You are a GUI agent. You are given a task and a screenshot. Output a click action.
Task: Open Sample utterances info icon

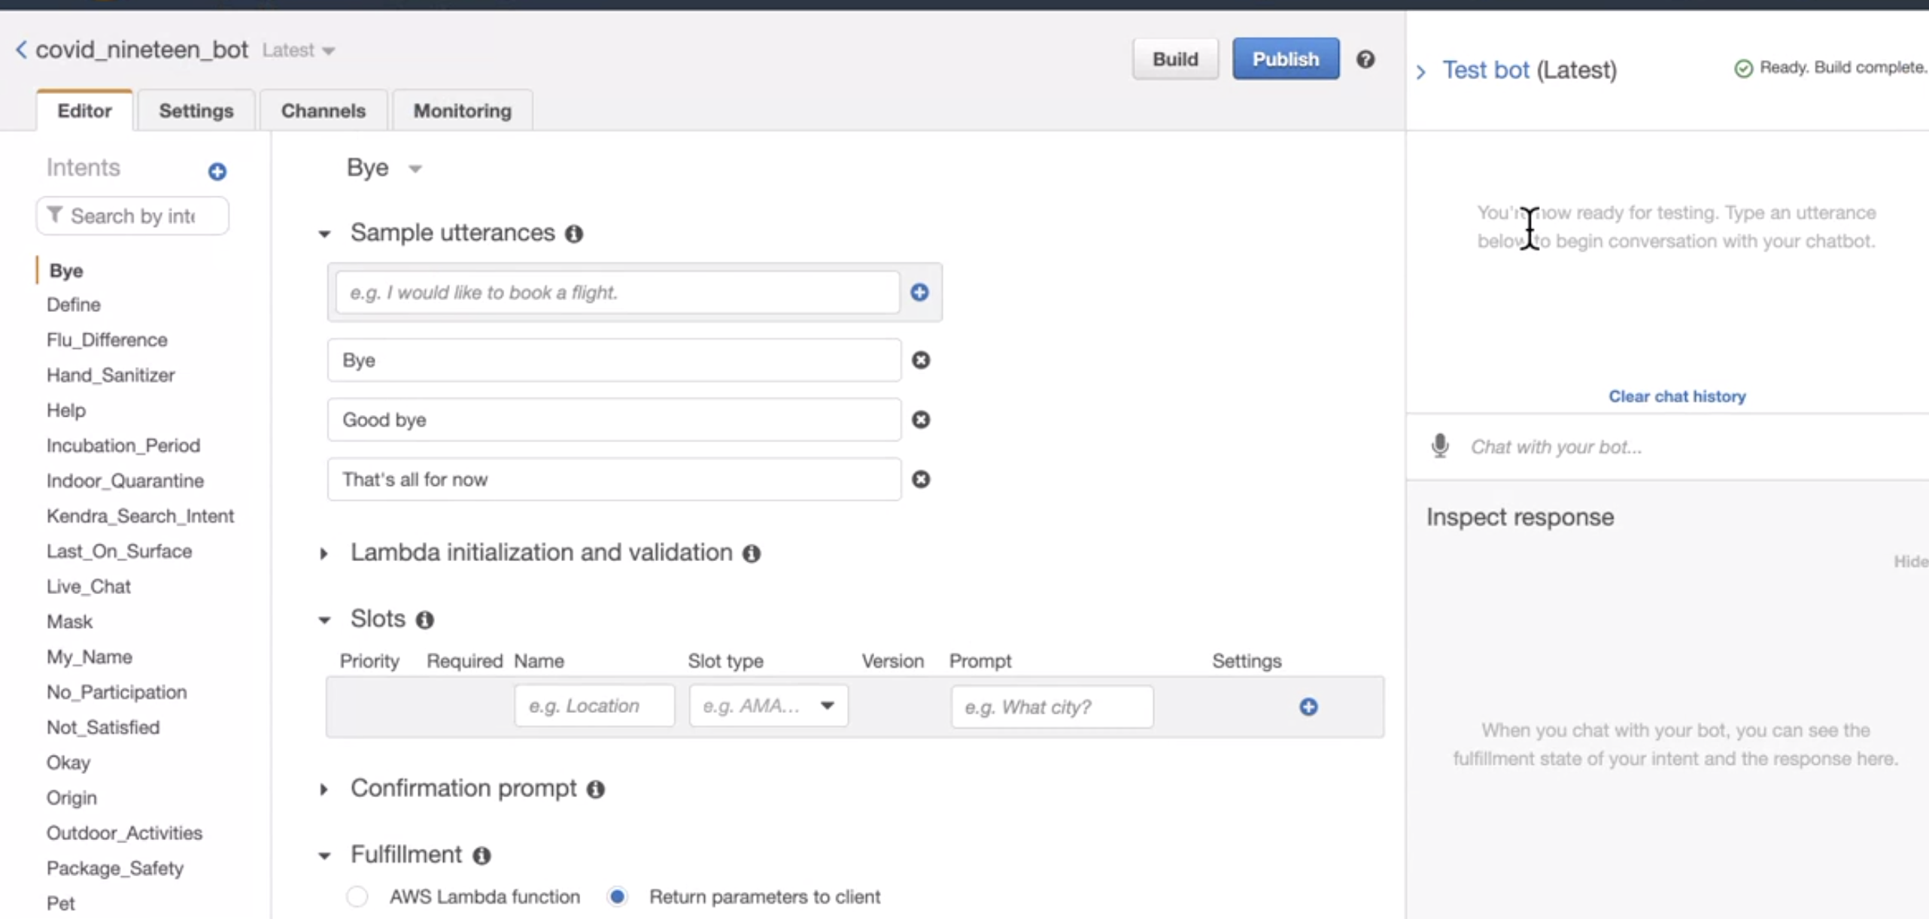coord(574,234)
